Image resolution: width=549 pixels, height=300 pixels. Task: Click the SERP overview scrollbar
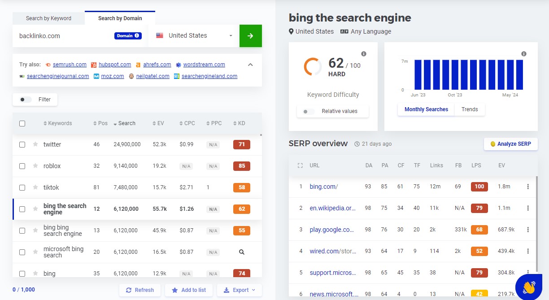pos(536,224)
